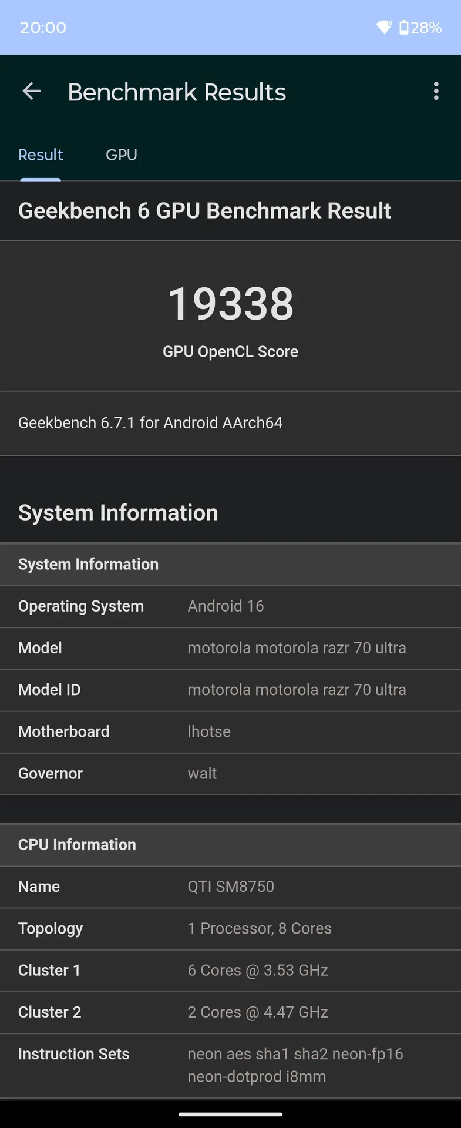Select the Motherboard lhotse row
The width and height of the screenshot is (461, 1128).
[x=230, y=731]
